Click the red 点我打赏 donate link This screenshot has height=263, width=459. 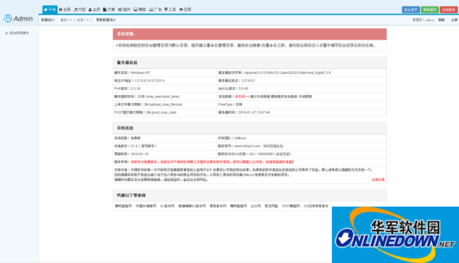(x=378, y=180)
